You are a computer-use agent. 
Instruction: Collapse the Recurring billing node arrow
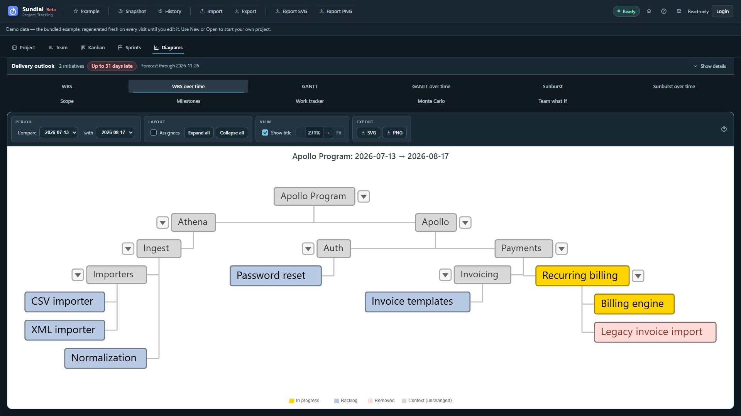pos(638,276)
